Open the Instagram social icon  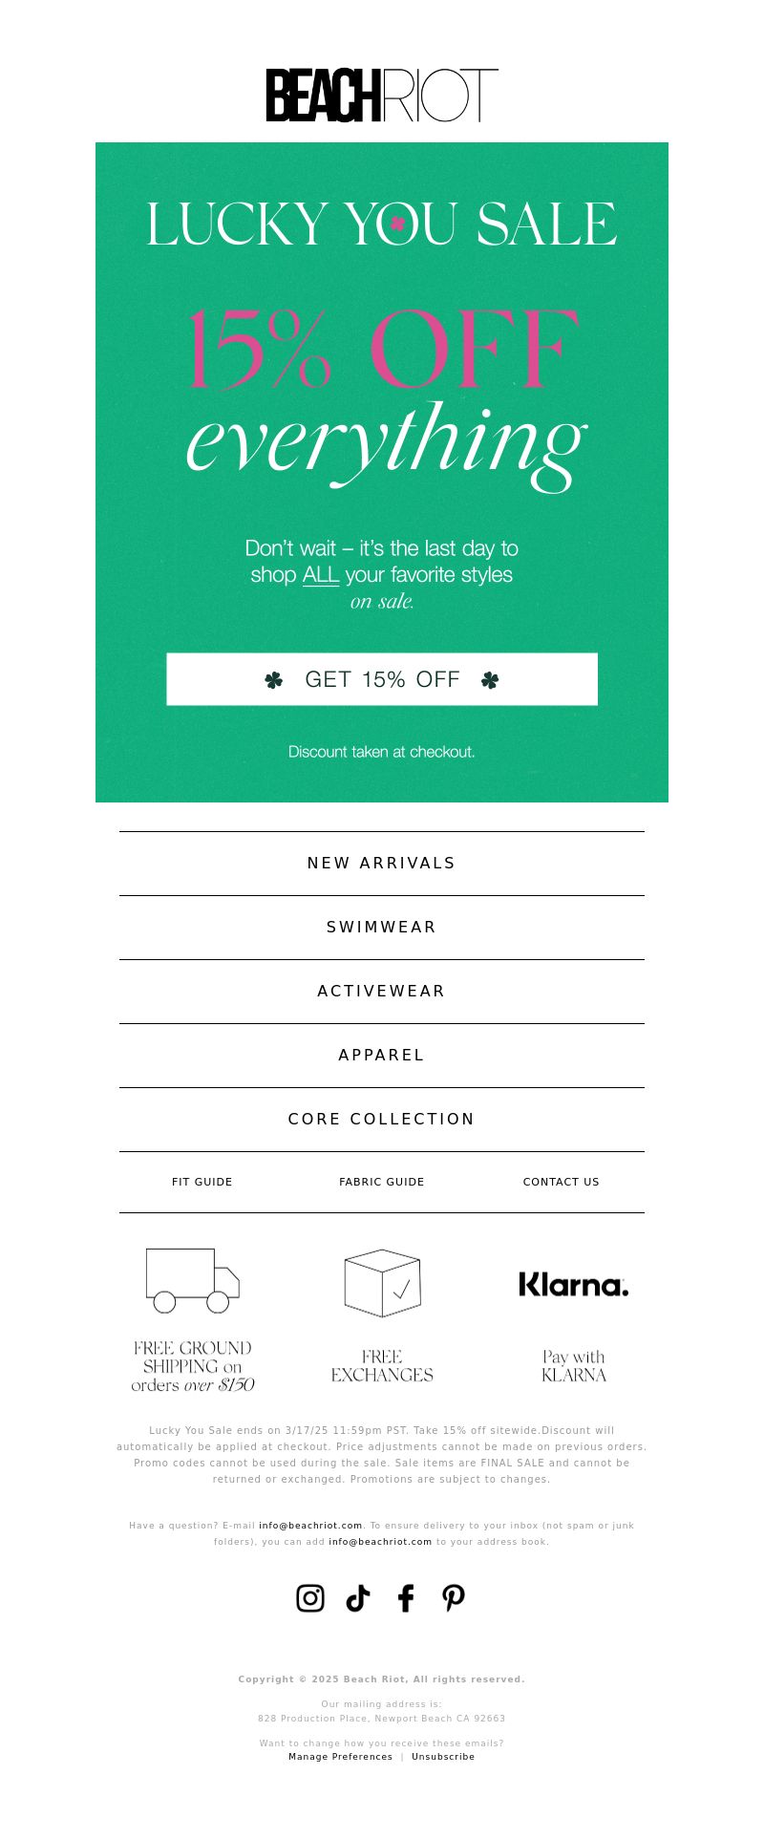click(310, 1598)
